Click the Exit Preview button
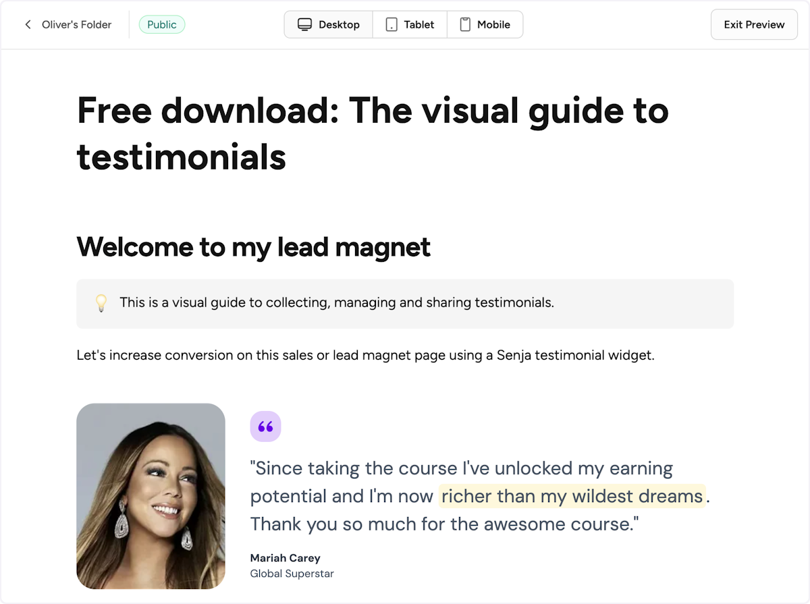 point(754,24)
